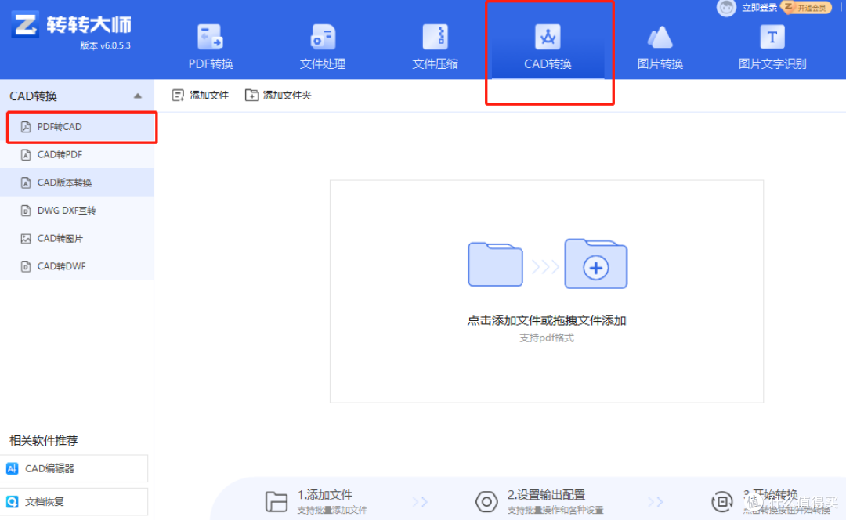This screenshot has height=520, width=846.
Task: Click the user avatar icon
Action: click(x=726, y=8)
